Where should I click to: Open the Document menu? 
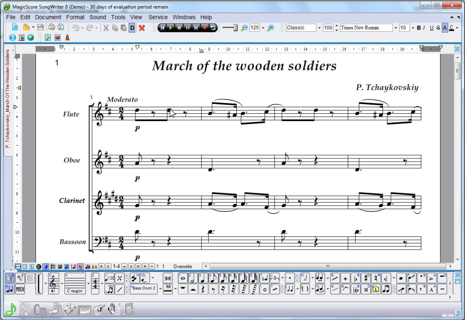[48, 17]
